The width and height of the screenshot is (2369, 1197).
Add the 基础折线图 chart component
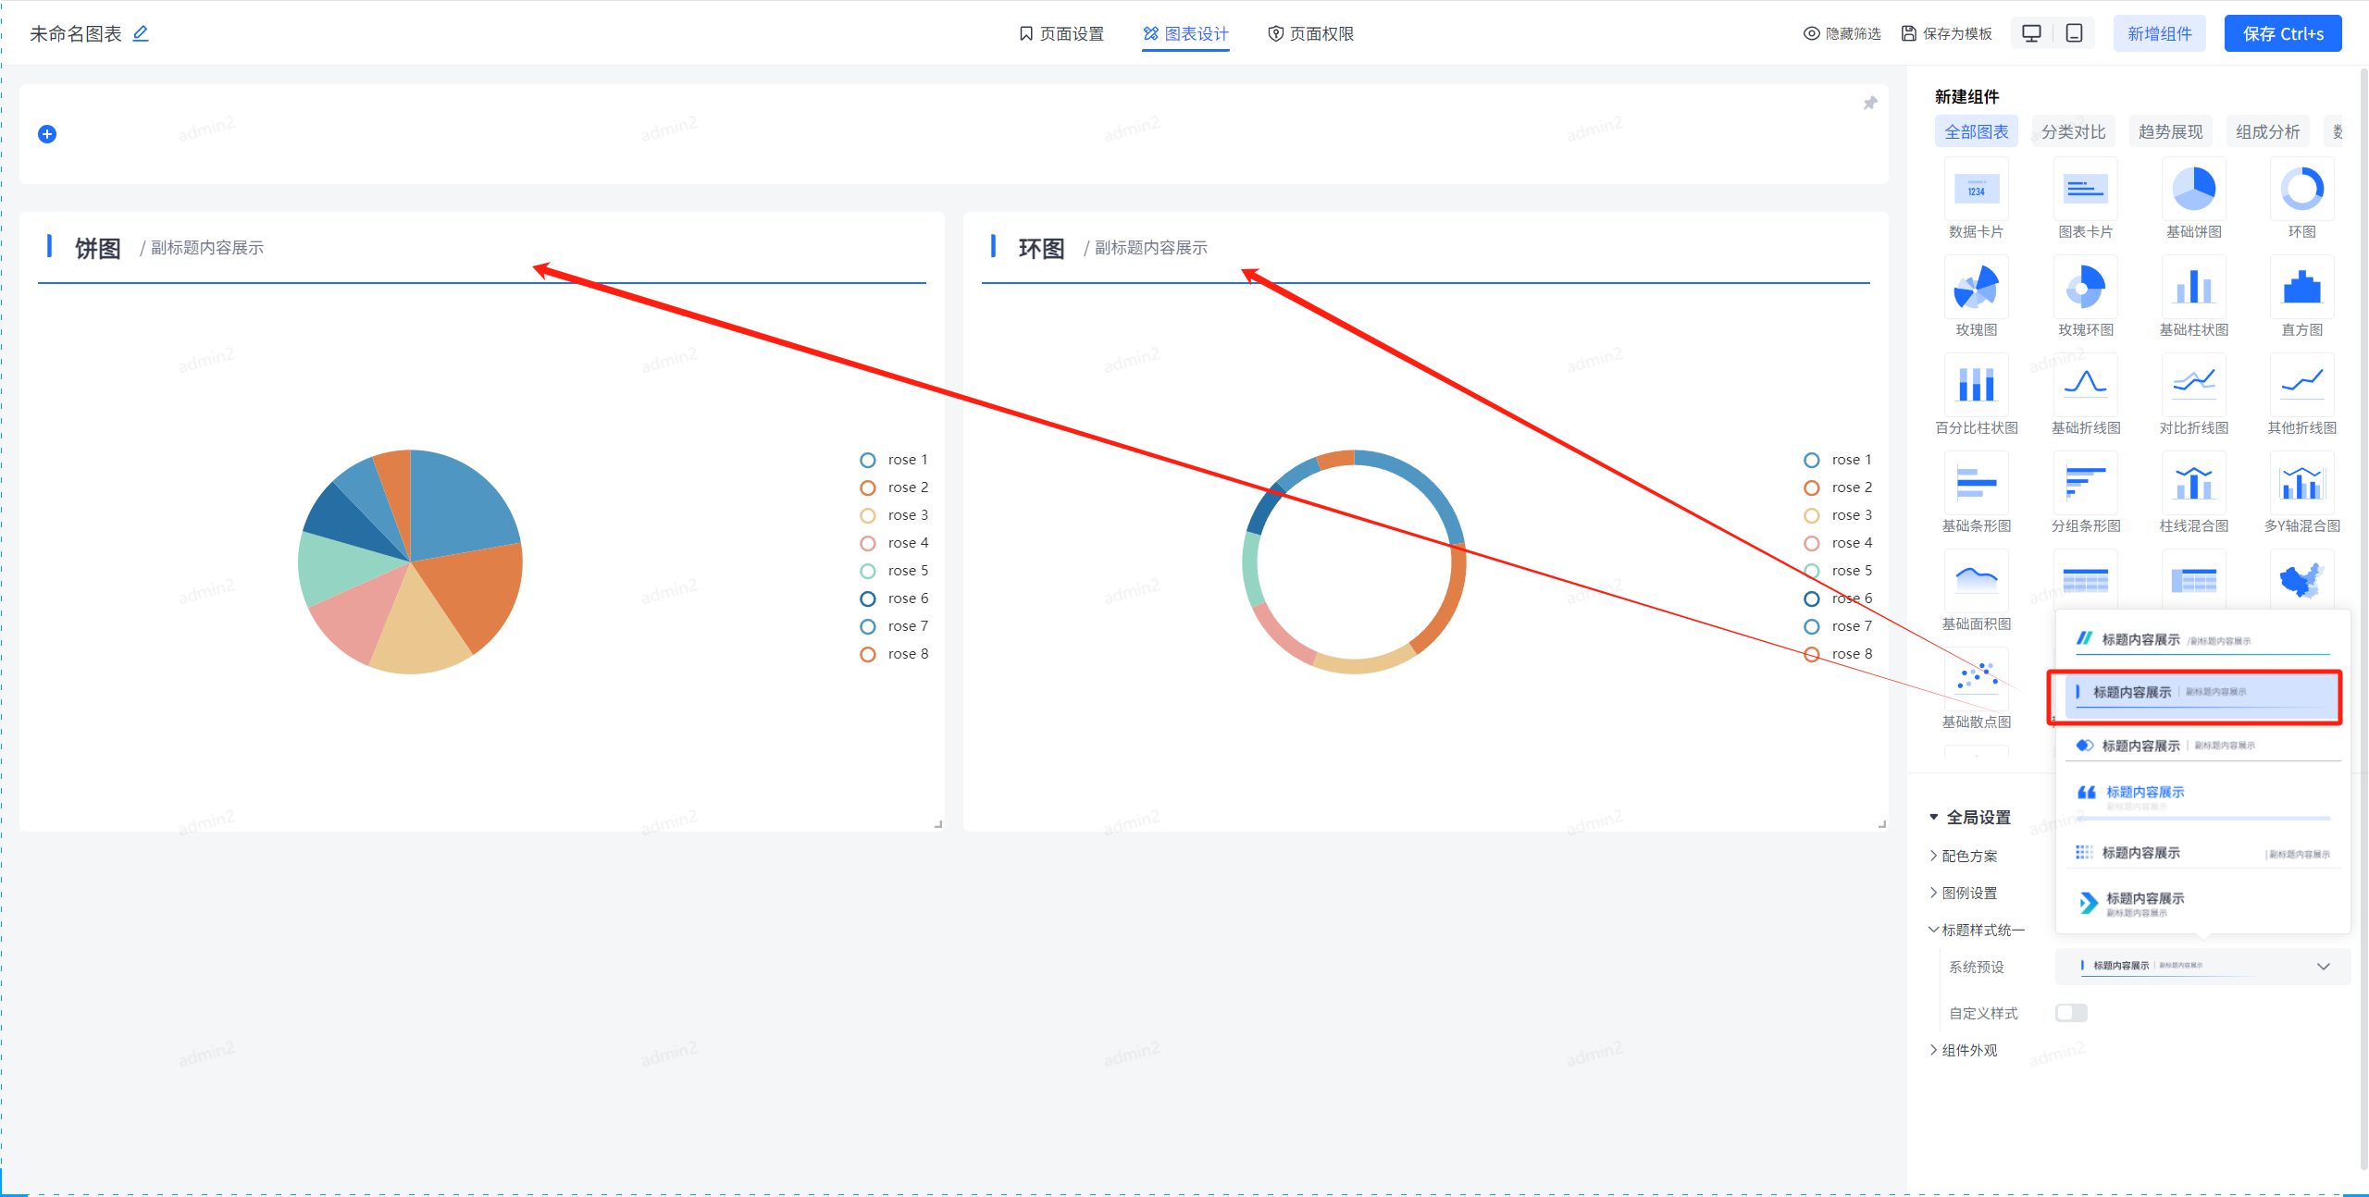tap(2085, 386)
